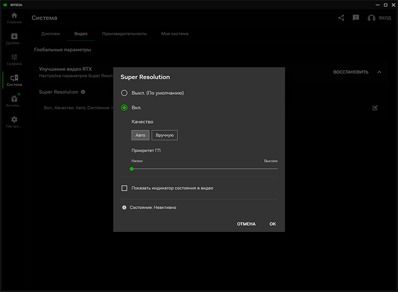This screenshot has height=292, width=398.
Task: Click the ВОССТАНОВИТЬ button
Action: [x=351, y=72]
